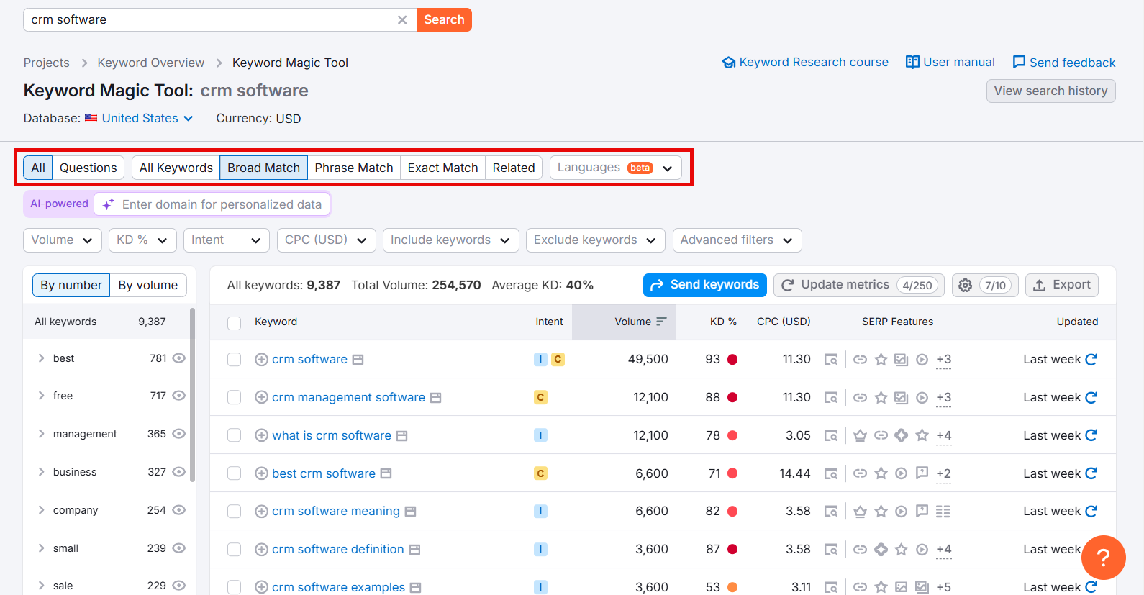Image resolution: width=1144 pixels, height=595 pixels.
Task: Open SERP view icon for crm software definition
Action: pyautogui.click(x=414, y=550)
